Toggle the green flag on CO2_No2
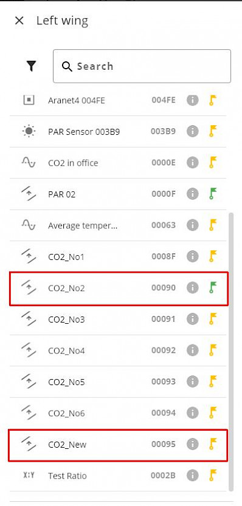The image size is (242, 506). click(213, 287)
